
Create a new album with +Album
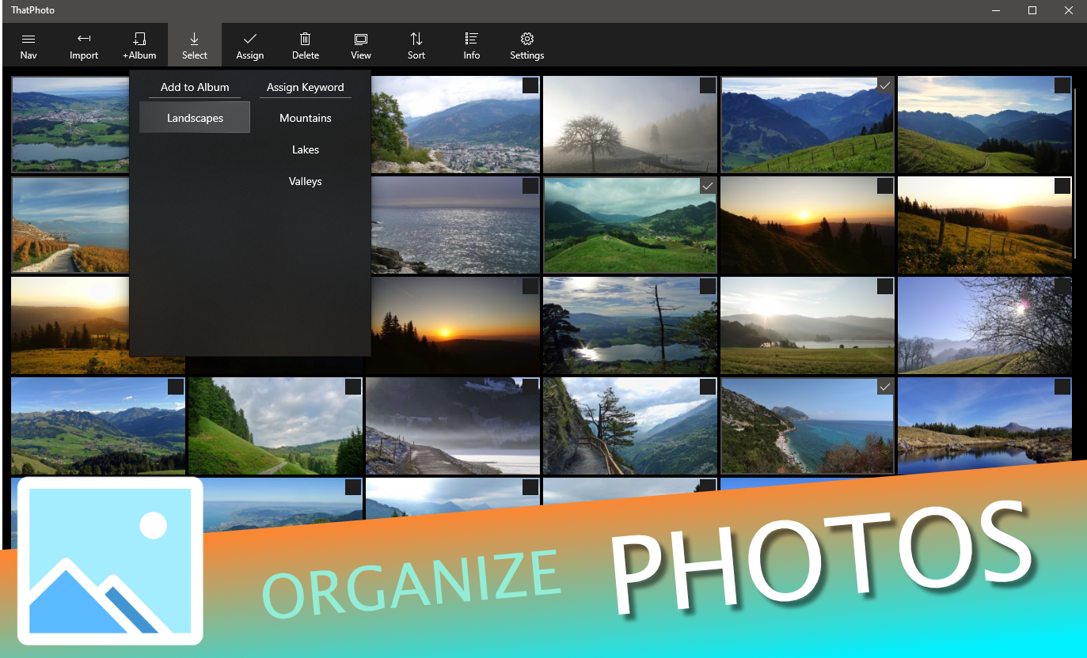[x=139, y=46]
